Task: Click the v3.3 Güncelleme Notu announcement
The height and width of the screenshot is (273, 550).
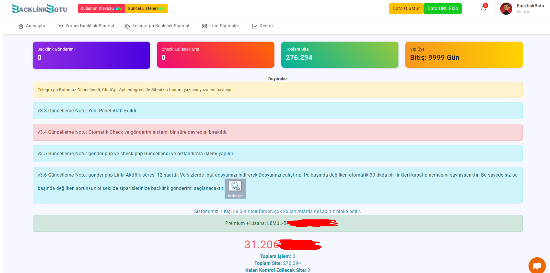Action: click(x=278, y=111)
